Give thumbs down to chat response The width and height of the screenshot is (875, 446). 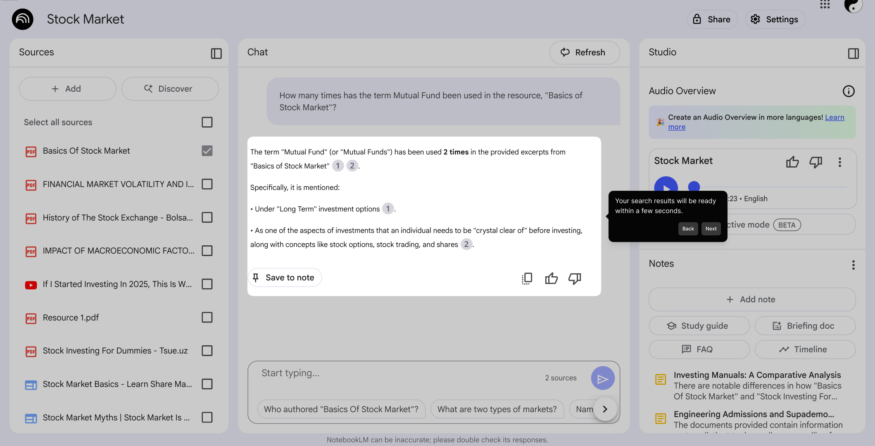575,278
